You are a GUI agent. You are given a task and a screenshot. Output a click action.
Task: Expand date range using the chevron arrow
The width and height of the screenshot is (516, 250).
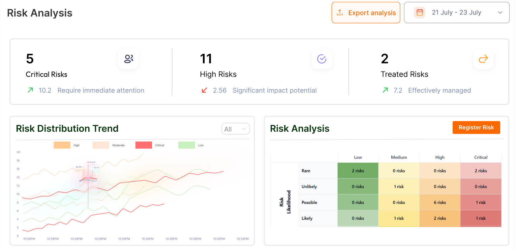pyautogui.click(x=500, y=13)
